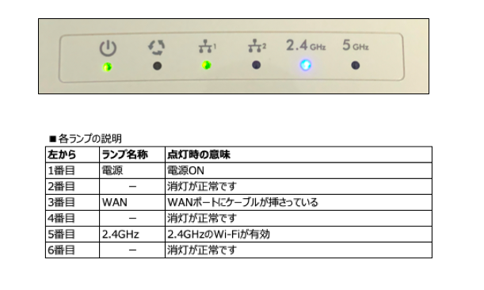Click the unlit LED under port 2
The height and width of the screenshot is (290, 484).
[256, 65]
